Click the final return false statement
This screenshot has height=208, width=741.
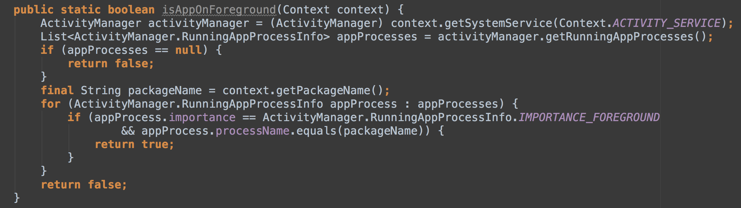(x=84, y=185)
